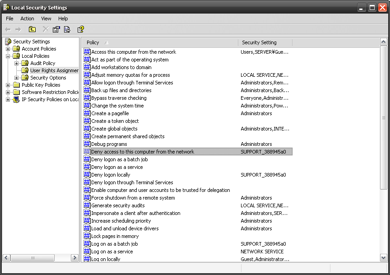390x275 pixels.
Task: Click the Software Restriction Policies folder icon
Action: click(16, 92)
